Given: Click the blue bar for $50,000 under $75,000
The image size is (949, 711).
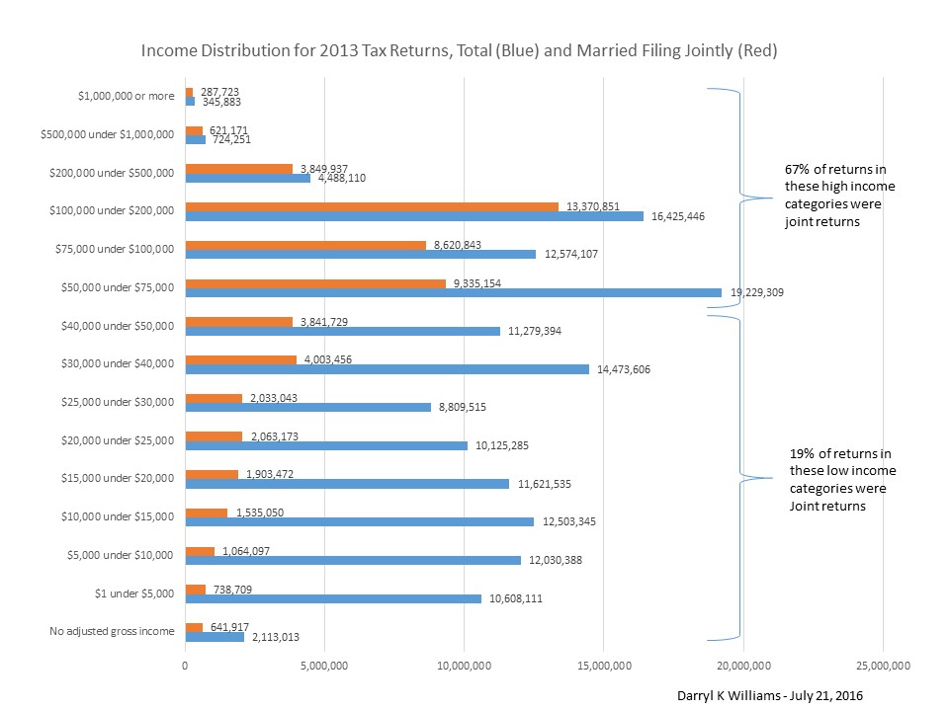Looking at the screenshot, I should coord(454,292).
